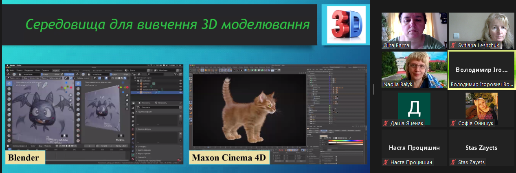This screenshot has height=173, width=516.
Task: Click Софія Онищук's muted microphone icon
Action: pyautogui.click(x=453, y=123)
